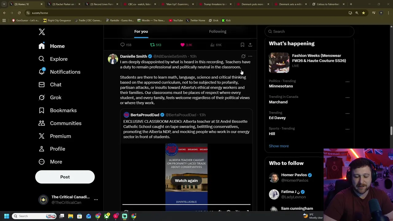
Task: Switch to the Celsius to Fahrenheit browser tab
Action: (x=328, y=4)
